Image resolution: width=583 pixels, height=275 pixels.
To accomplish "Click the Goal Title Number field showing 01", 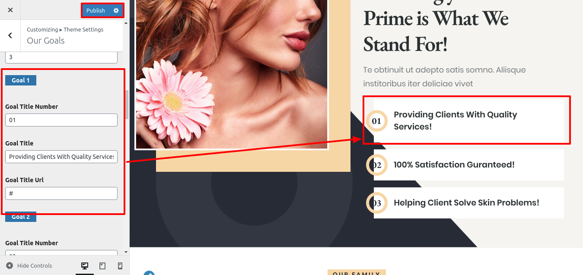I will 61,120.
